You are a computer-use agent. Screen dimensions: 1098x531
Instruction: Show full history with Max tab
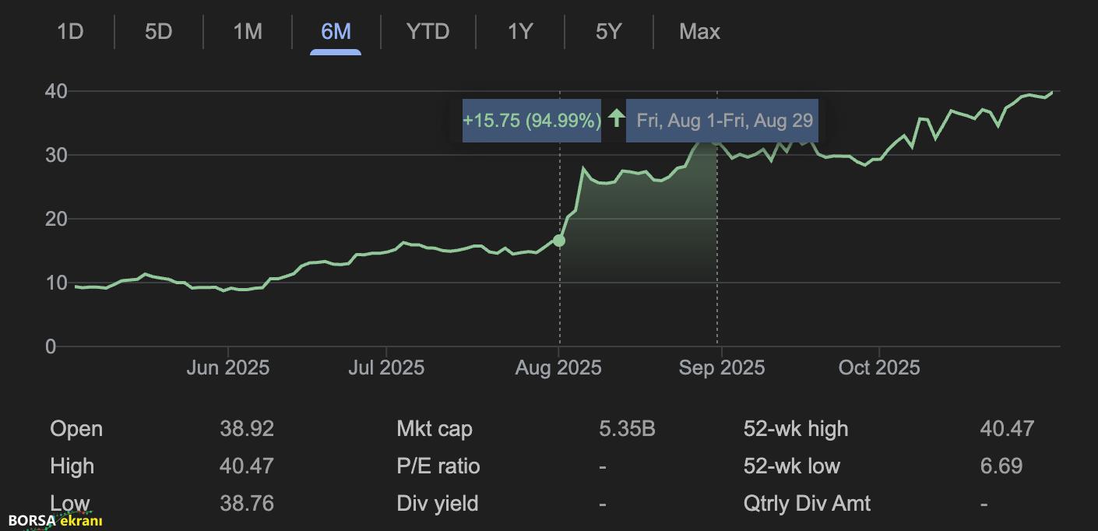click(699, 32)
